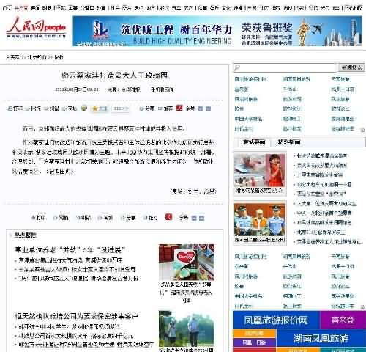The height and width of the screenshot is (352, 366).
Task: Click the 筑优质工程 树百年华力 banner ad
Action: tap(217, 31)
